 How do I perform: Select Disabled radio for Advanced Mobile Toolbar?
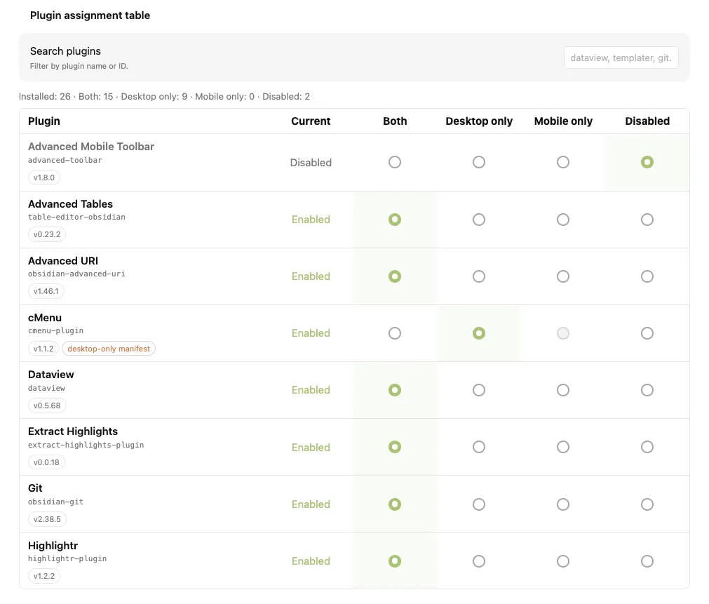click(x=647, y=162)
